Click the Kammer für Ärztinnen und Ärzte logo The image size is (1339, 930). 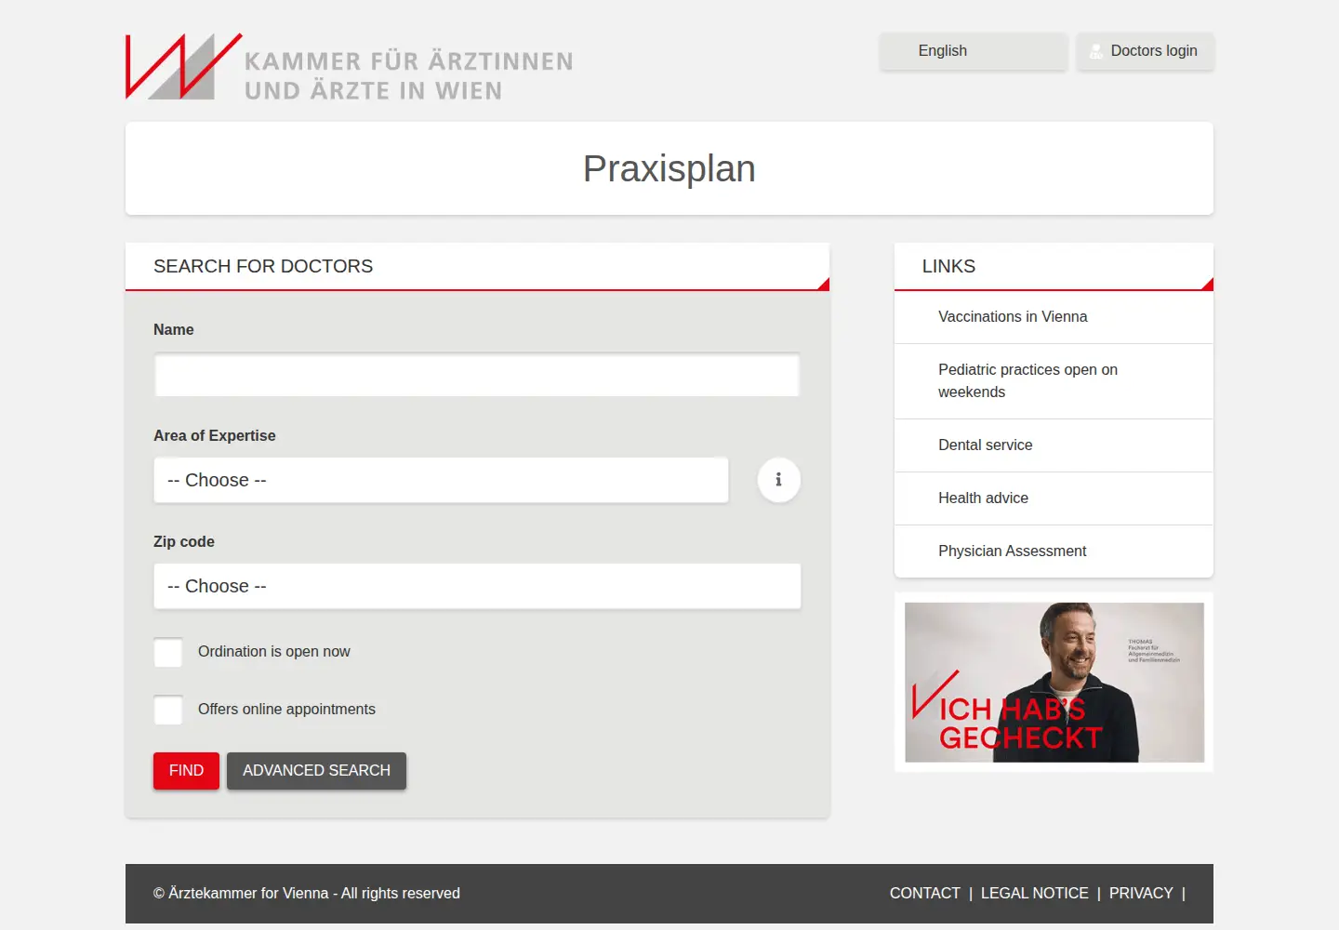350,67
